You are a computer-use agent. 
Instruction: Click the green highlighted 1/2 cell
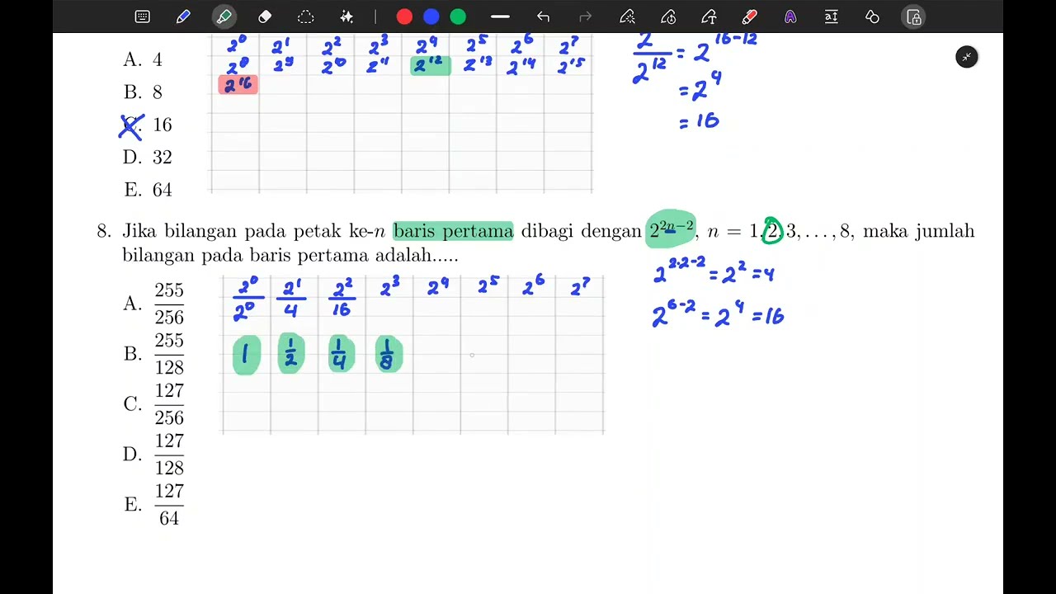[x=290, y=354]
